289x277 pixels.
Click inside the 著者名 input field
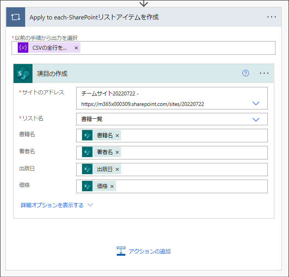pos(172,152)
